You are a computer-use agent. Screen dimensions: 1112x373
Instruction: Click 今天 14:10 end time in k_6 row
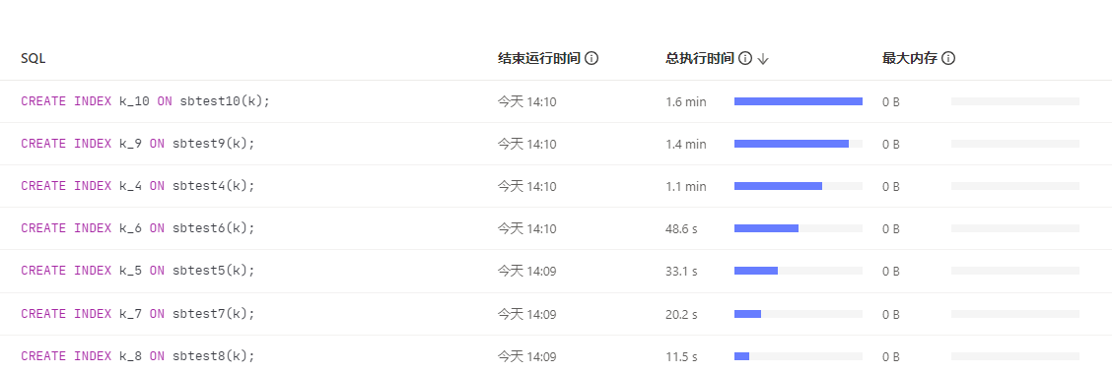tap(527, 229)
